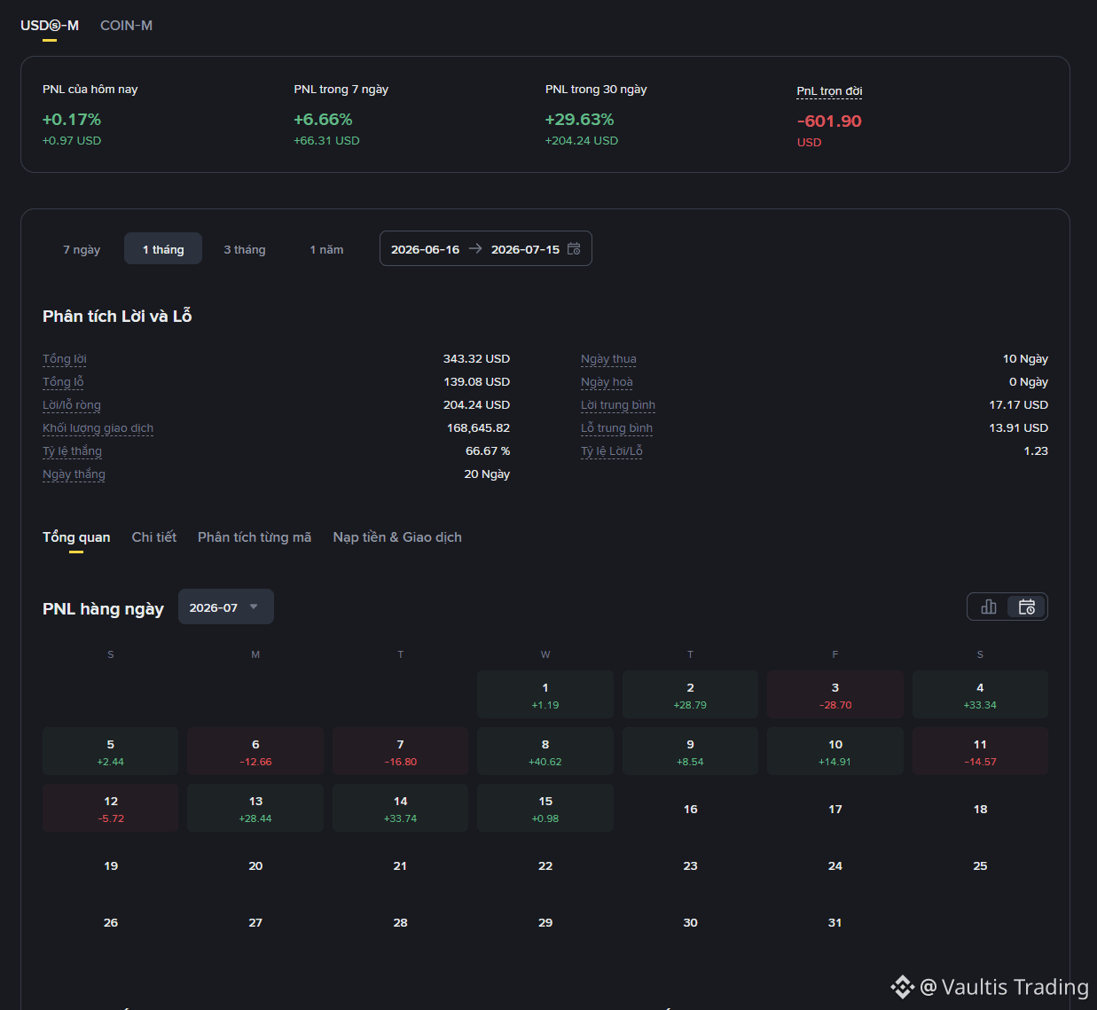Select calendar day 6 with -12.66
The image size is (1097, 1010).
(255, 751)
